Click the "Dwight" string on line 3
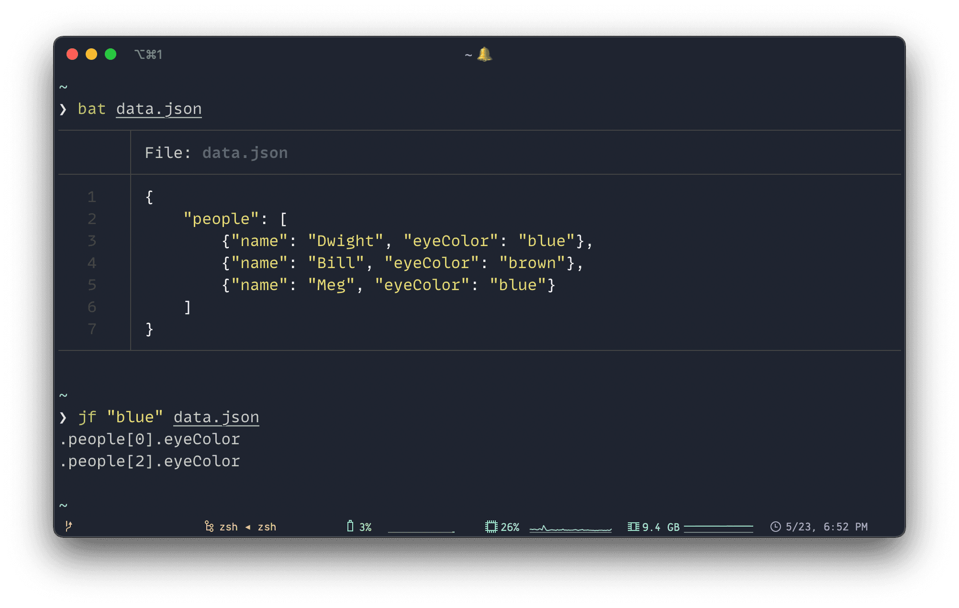The width and height of the screenshot is (959, 608). 346,241
